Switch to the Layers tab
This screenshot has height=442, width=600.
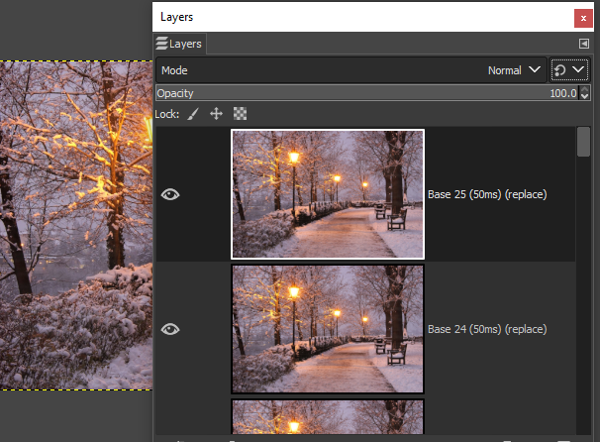pyautogui.click(x=179, y=44)
